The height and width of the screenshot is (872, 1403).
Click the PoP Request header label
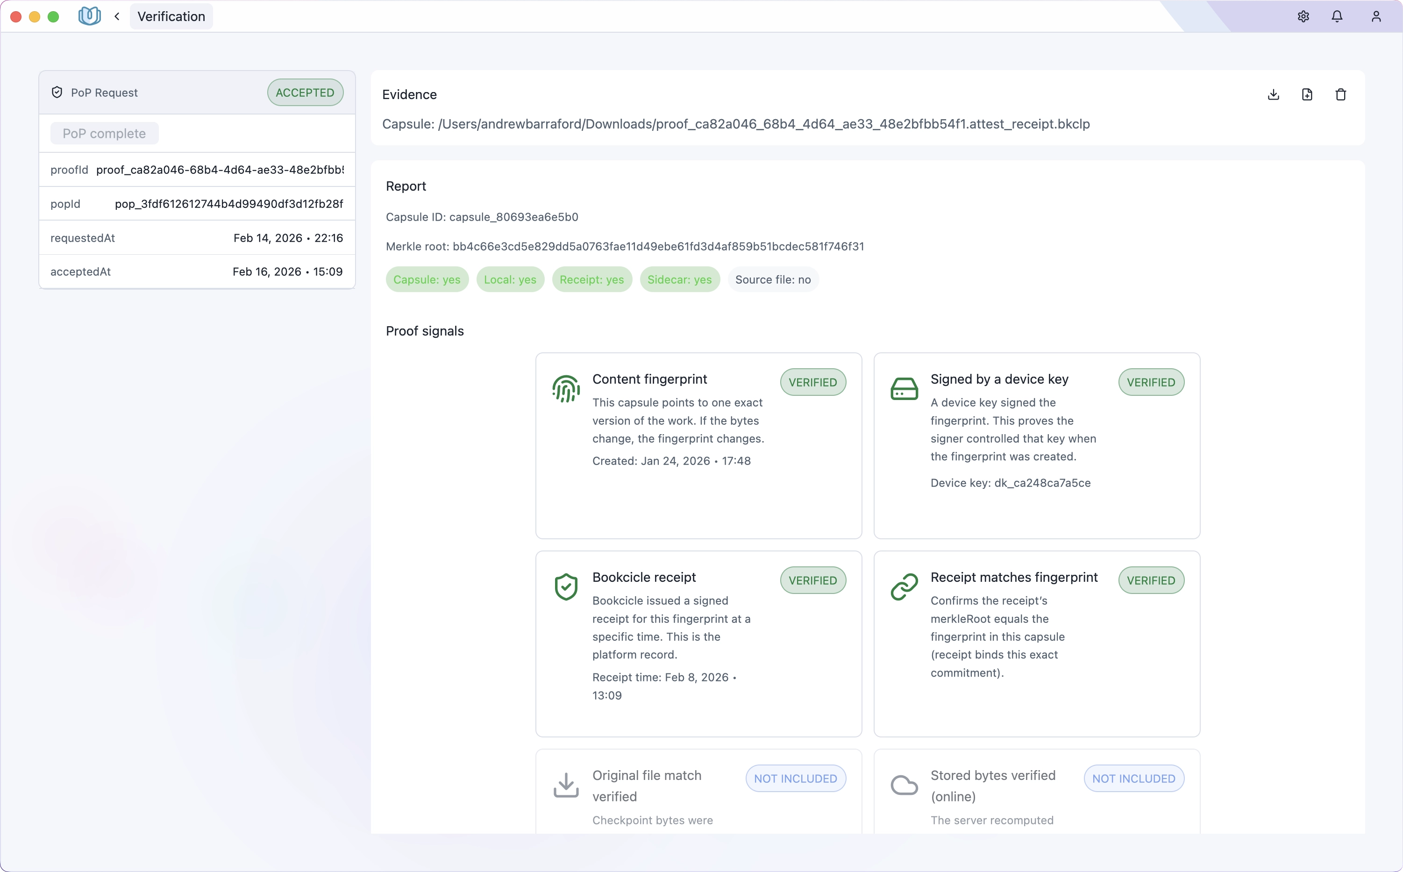tap(104, 93)
